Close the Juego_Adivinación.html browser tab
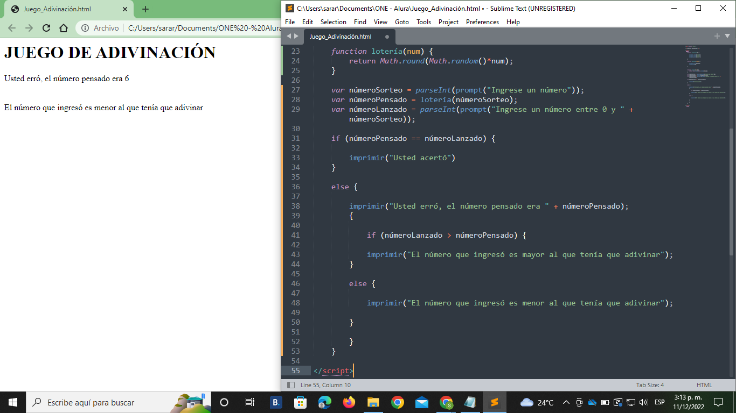736x413 pixels. (125, 9)
